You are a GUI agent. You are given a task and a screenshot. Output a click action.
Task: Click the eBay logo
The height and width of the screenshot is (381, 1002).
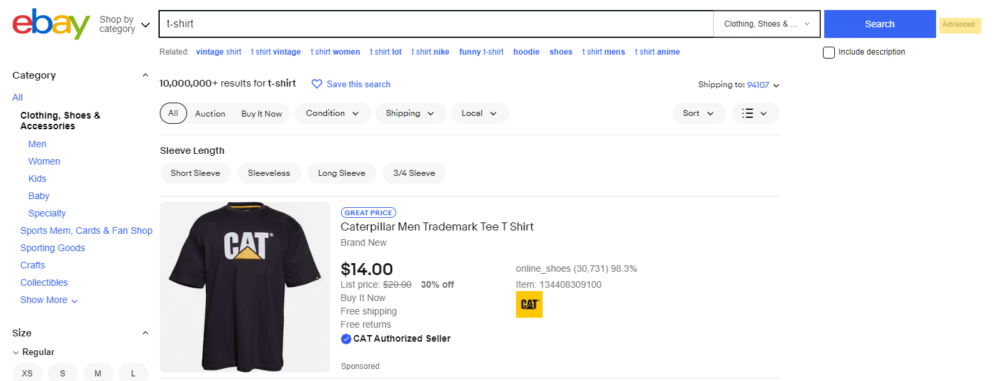point(51,25)
